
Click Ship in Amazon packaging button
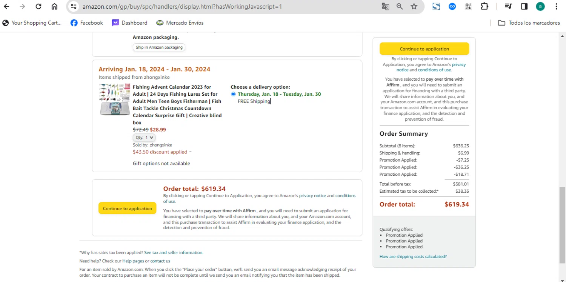click(159, 47)
